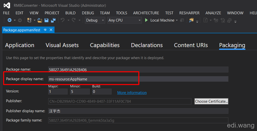Click the Minor version field
The height and width of the screenshot is (131, 257).
80,91
